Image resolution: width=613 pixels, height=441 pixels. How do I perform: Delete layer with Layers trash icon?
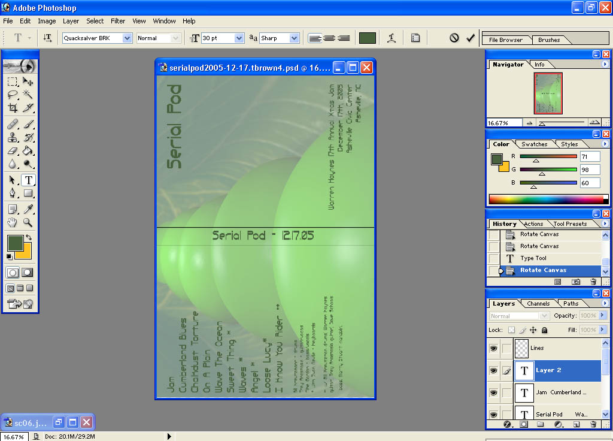593,424
